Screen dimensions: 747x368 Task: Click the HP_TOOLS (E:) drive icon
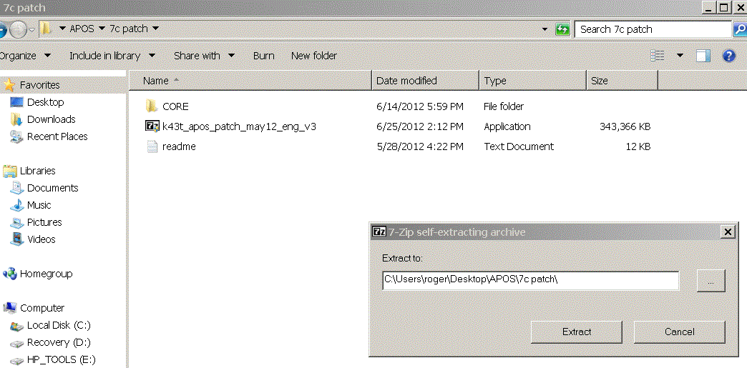[16, 361]
